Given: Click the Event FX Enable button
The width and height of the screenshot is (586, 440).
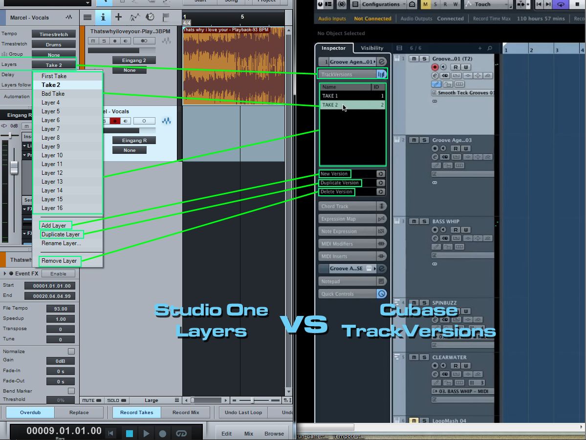Looking at the screenshot, I should pyautogui.click(x=58, y=273).
